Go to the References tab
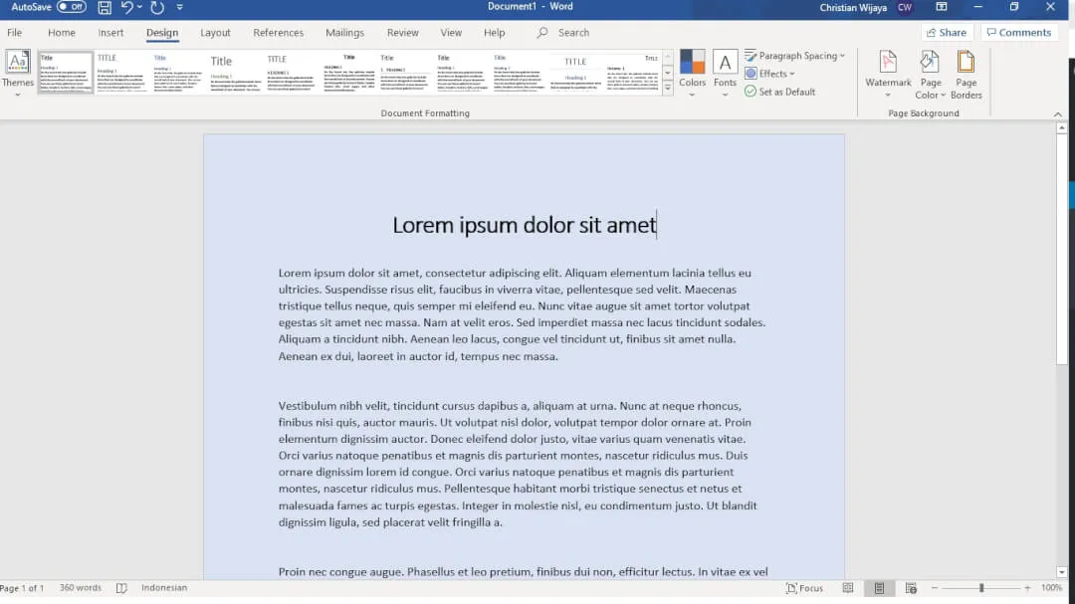1075x604 pixels. (278, 32)
